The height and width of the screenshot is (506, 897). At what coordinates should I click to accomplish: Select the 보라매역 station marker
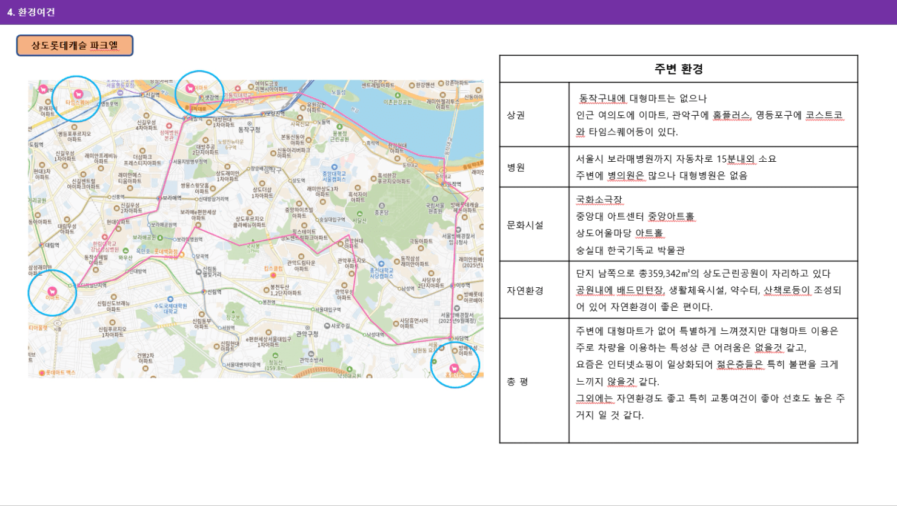point(159,198)
